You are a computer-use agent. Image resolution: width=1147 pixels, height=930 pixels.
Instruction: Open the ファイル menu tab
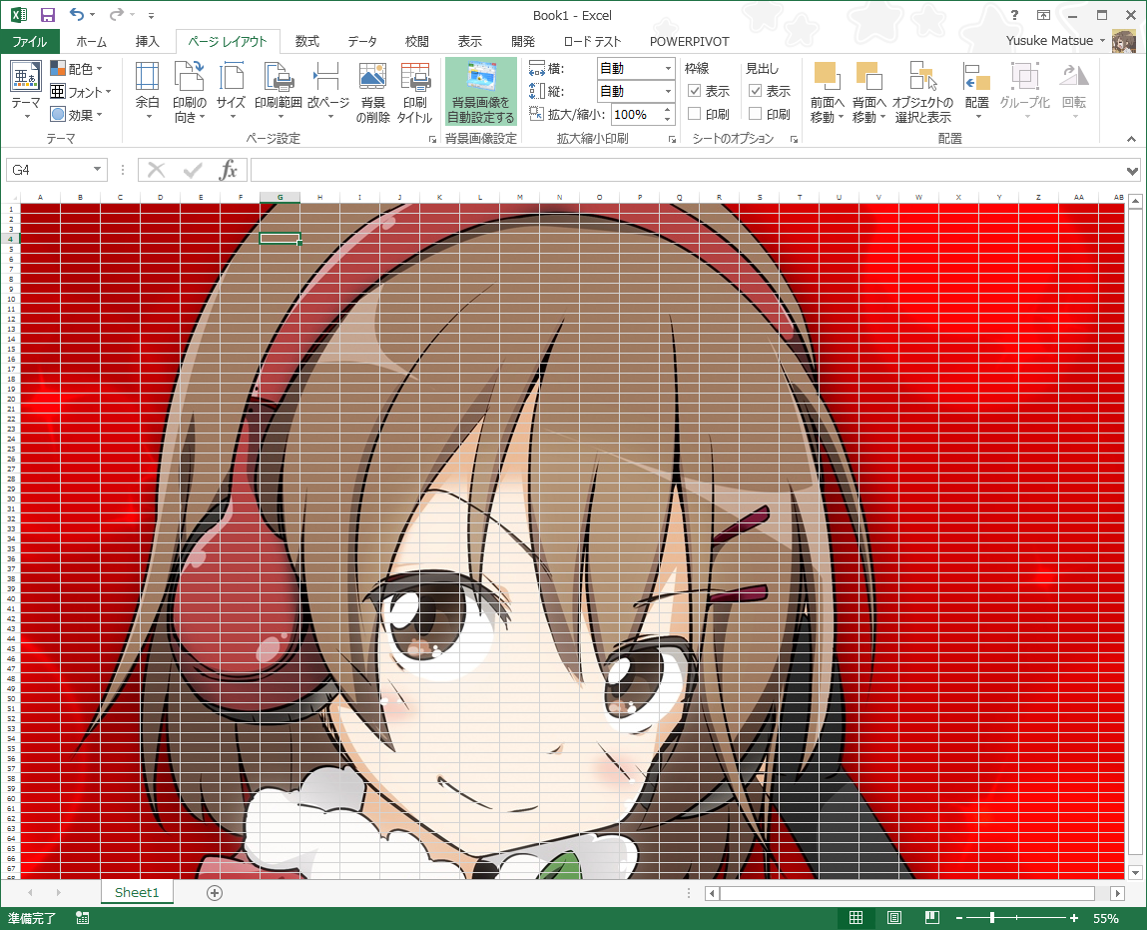pos(29,42)
